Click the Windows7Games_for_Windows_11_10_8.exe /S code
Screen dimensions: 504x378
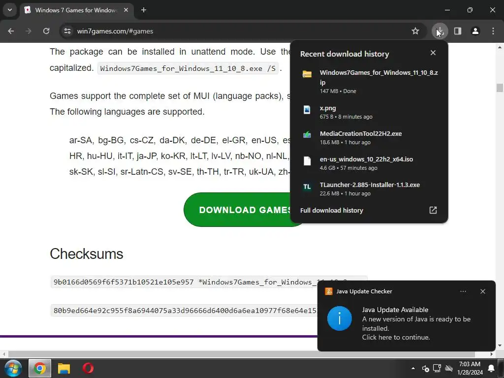(188, 68)
